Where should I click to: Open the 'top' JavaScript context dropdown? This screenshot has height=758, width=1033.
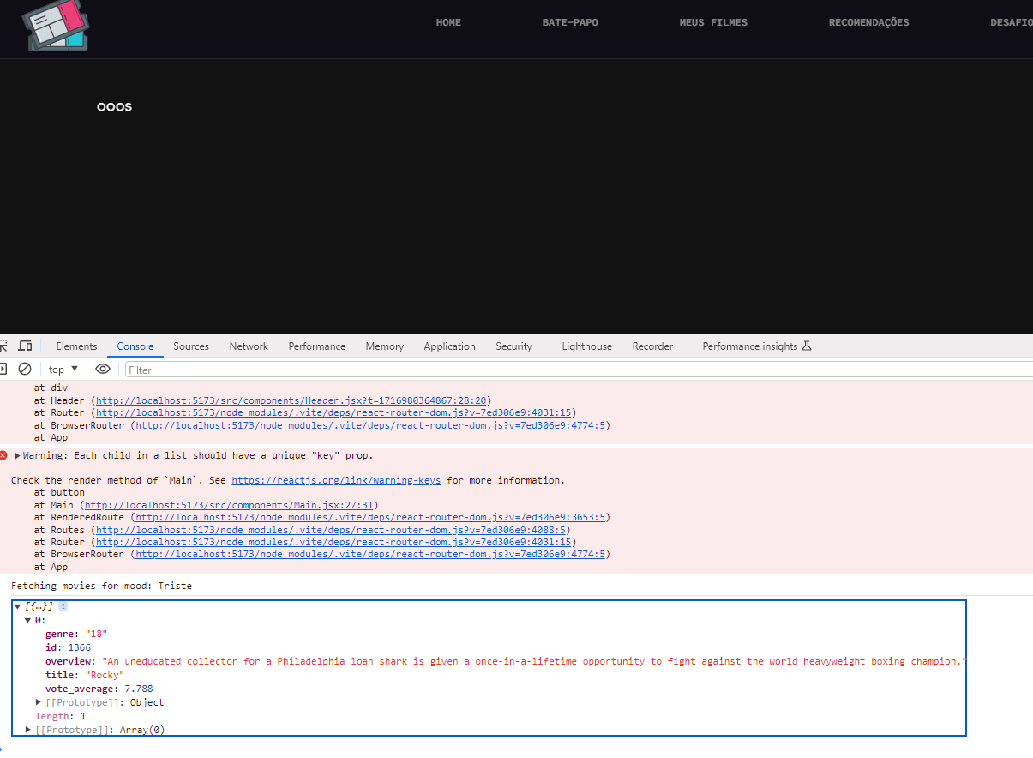click(x=63, y=370)
